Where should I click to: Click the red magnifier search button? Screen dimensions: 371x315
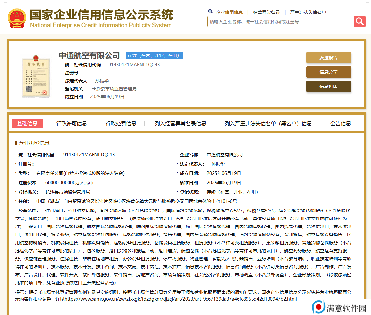[x=359, y=21]
